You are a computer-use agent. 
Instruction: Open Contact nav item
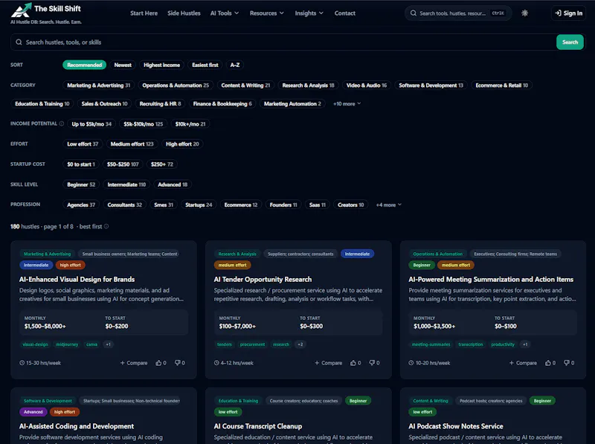(x=344, y=13)
